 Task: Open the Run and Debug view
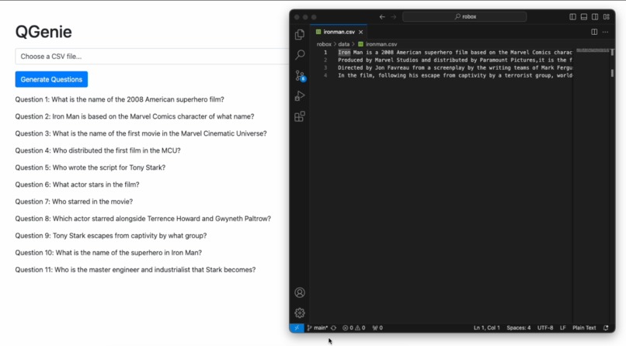300,95
